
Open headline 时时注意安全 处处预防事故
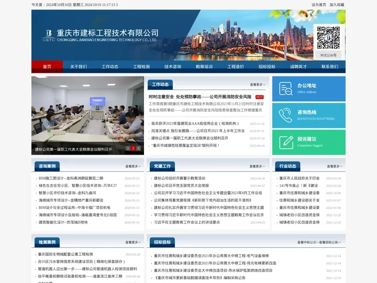pyautogui.click(x=200, y=97)
